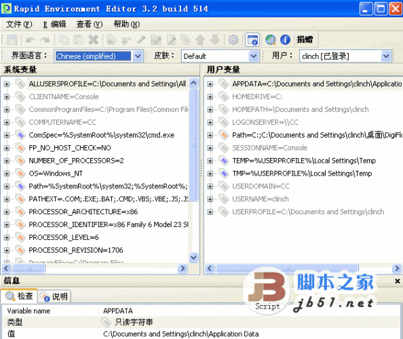
Task: Select the HOMEPATH row
Action: tap(300, 110)
